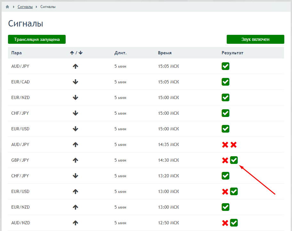The image size is (292, 231).
Task: Click the red cross for EUR/USD at 13:00
Action: click(225, 191)
